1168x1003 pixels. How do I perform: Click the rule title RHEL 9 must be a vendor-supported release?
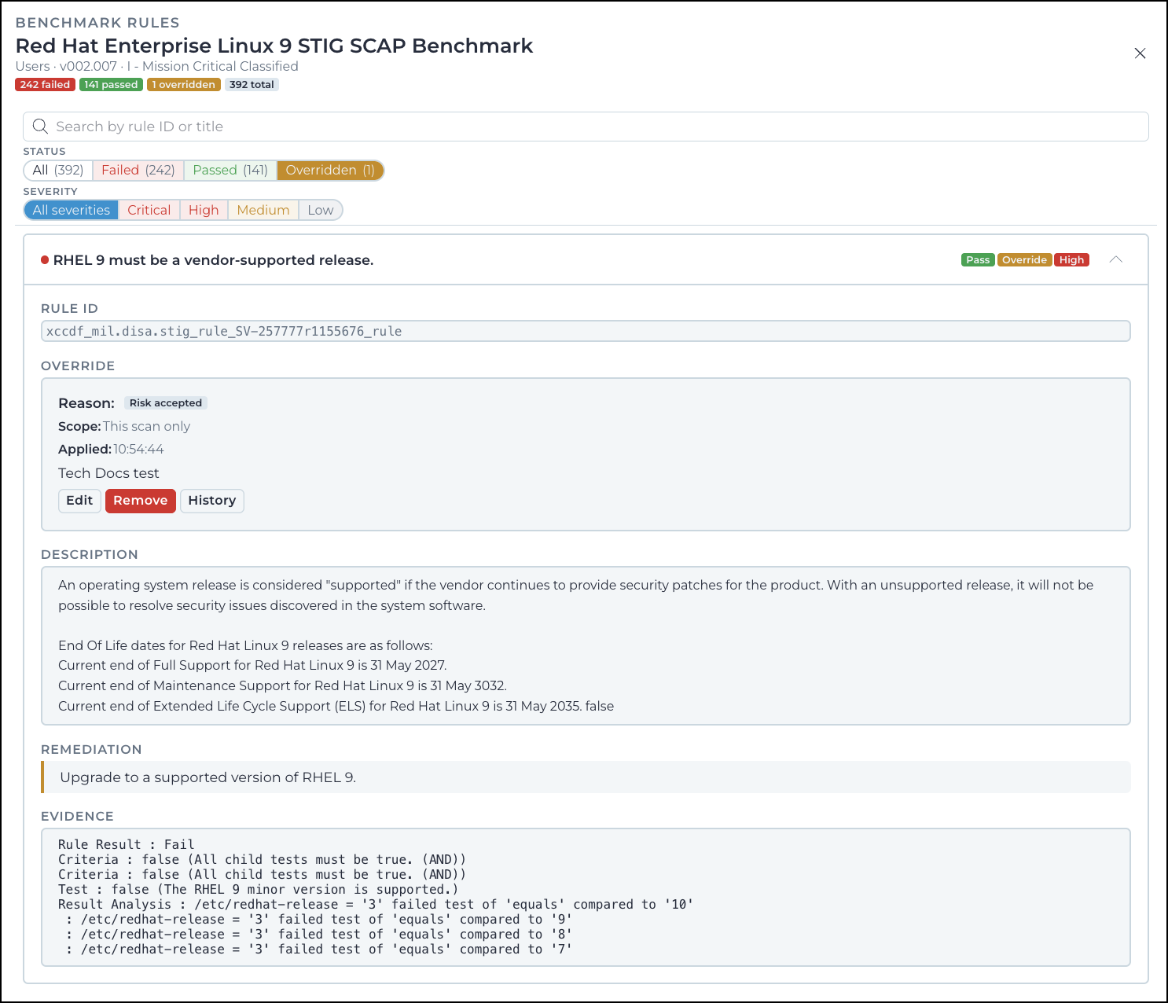coord(213,260)
